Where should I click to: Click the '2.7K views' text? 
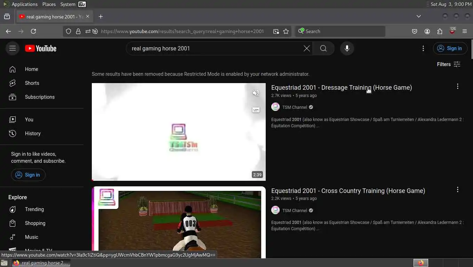(x=281, y=96)
